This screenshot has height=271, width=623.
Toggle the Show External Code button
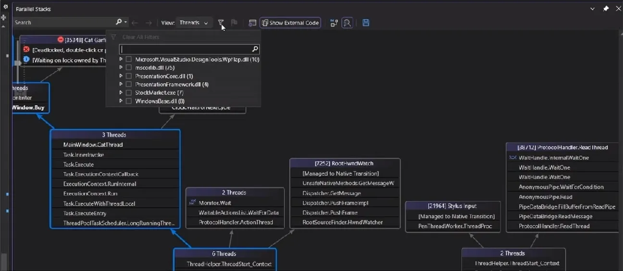[290, 23]
